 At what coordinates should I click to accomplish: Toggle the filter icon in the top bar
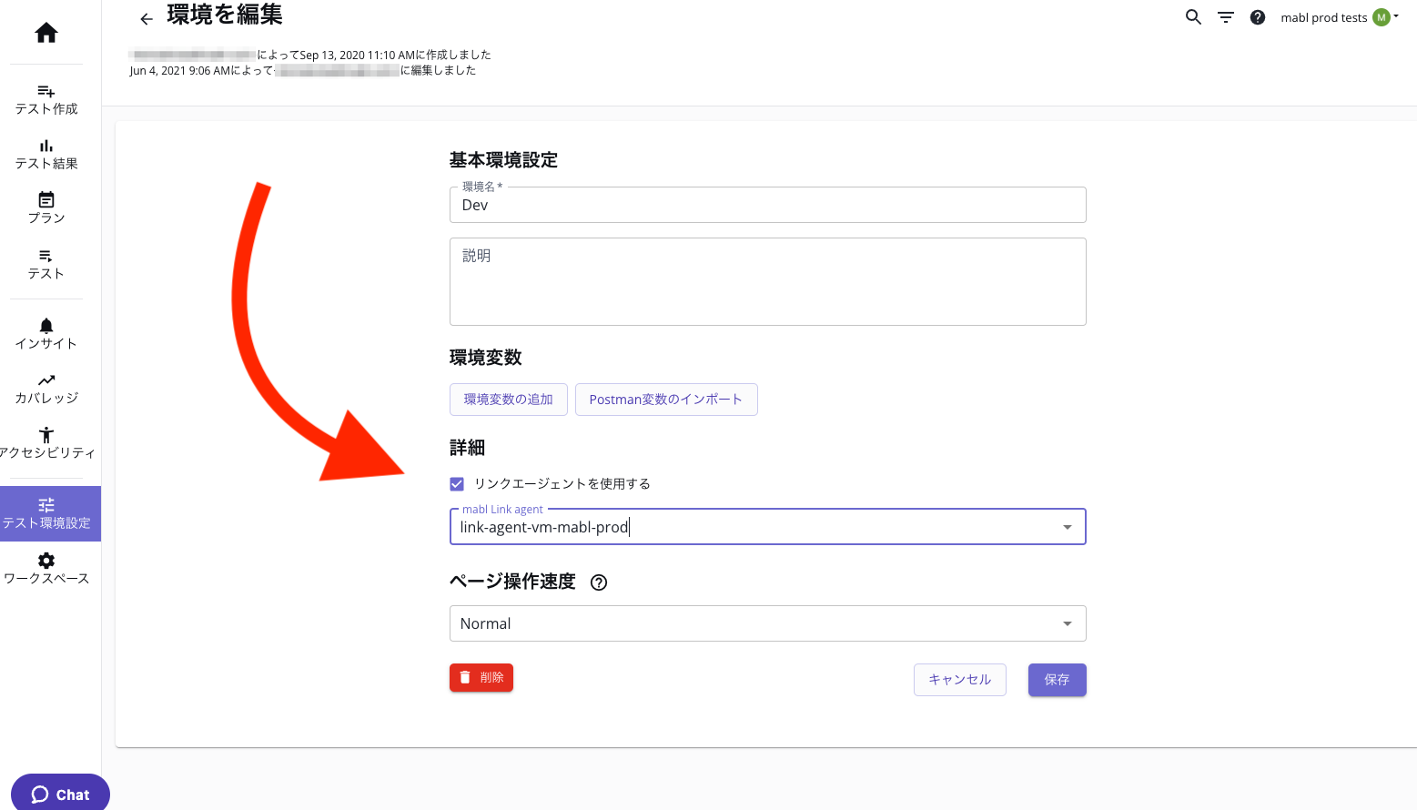point(1225,16)
